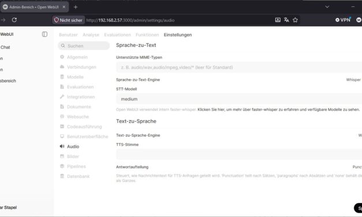This screenshot has width=362, height=217.
Task: Click the Suchen settings search field
Action: pos(84,46)
